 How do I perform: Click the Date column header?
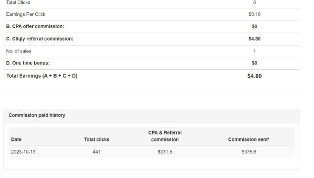[x=16, y=139]
